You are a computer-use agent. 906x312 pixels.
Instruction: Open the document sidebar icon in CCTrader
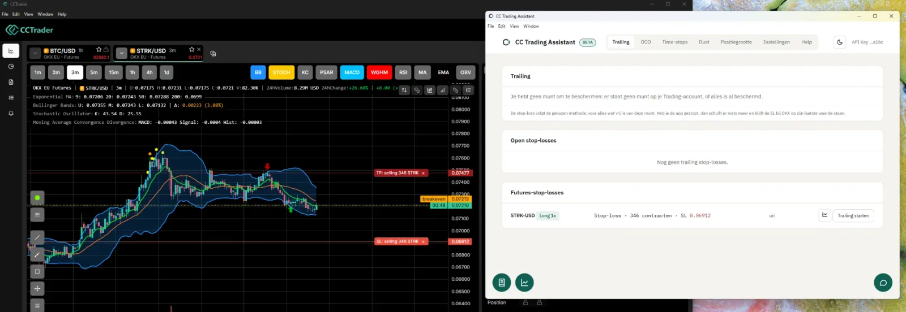(11, 82)
